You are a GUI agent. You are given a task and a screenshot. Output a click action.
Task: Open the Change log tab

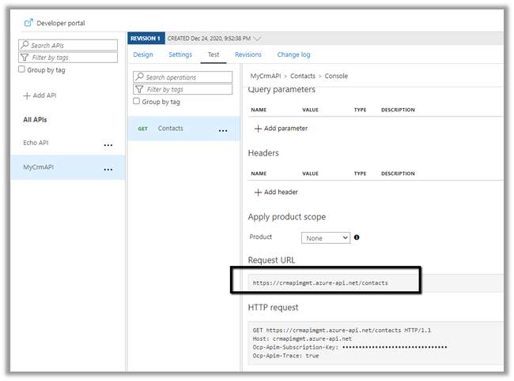pos(293,54)
